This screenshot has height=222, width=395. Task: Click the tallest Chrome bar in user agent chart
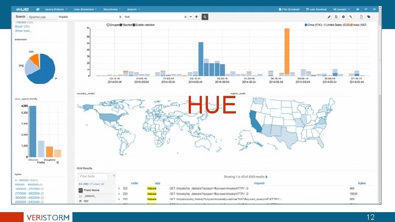[x=33, y=132]
